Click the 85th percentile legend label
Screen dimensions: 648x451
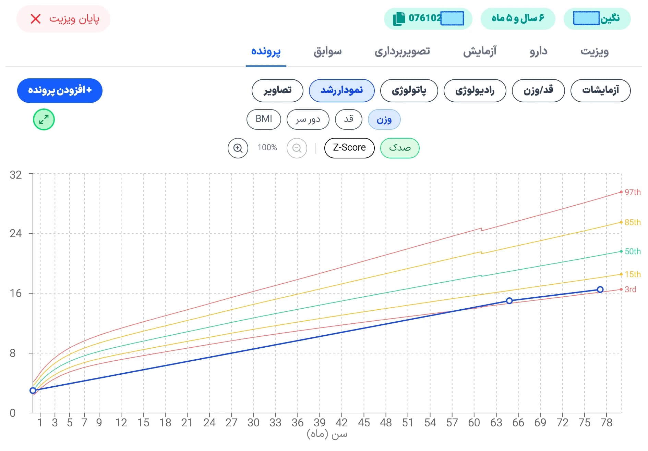click(x=633, y=222)
